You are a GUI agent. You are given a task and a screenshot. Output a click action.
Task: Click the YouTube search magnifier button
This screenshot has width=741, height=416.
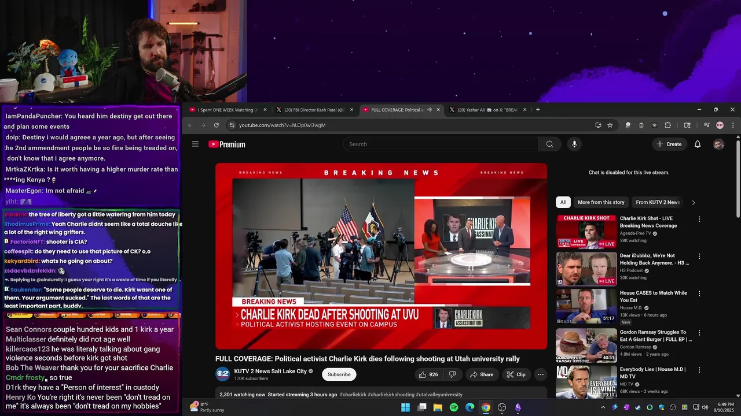click(549, 144)
